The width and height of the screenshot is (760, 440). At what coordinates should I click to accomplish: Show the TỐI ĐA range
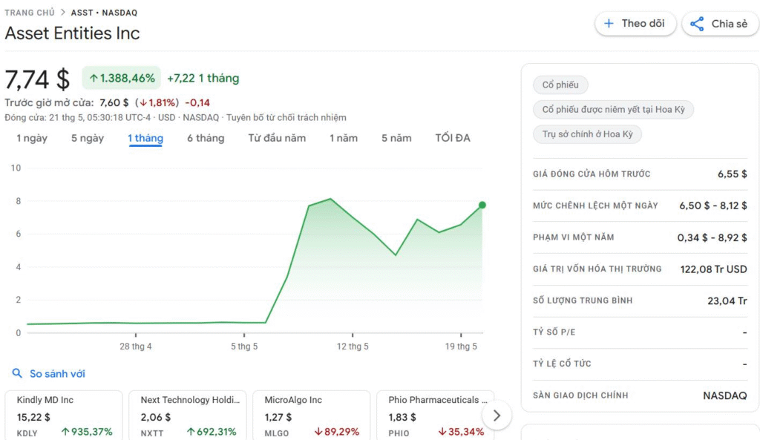pyautogui.click(x=453, y=138)
